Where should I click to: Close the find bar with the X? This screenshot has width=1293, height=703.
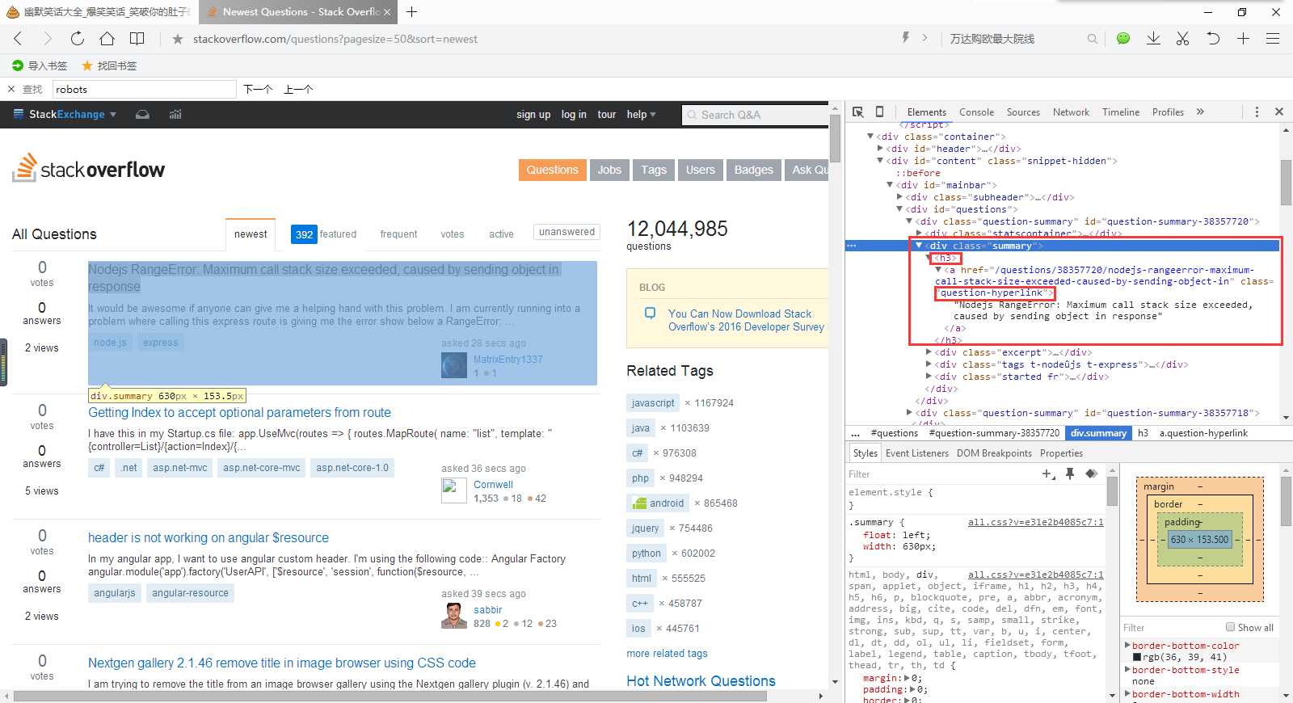pos(11,89)
